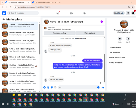Screen dimensions: 136x108
Task: Open Sticky Notes in taskbar
Action: click(x=14, y=95)
